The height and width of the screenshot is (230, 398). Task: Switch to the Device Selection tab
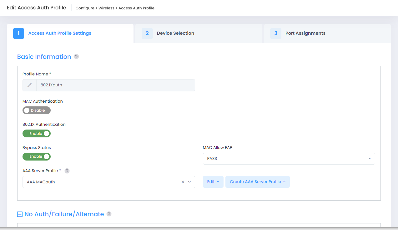pos(175,33)
